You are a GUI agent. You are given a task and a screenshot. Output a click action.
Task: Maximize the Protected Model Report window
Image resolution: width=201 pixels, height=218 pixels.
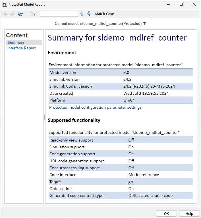coord(181,5)
